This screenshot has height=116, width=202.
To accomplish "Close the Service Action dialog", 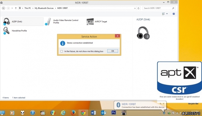I will 117,36.
